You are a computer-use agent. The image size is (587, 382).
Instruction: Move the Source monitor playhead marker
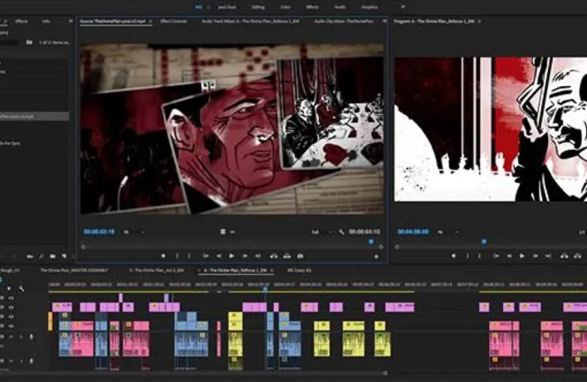point(371,242)
